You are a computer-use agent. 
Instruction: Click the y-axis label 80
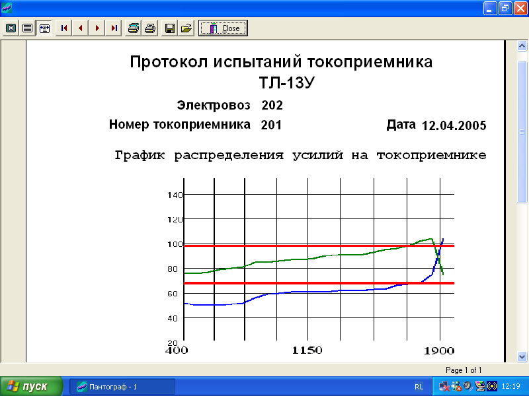click(173, 269)
